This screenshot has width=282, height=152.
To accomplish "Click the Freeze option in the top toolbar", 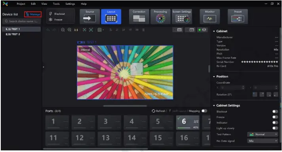I will click(x=55, y=19).
